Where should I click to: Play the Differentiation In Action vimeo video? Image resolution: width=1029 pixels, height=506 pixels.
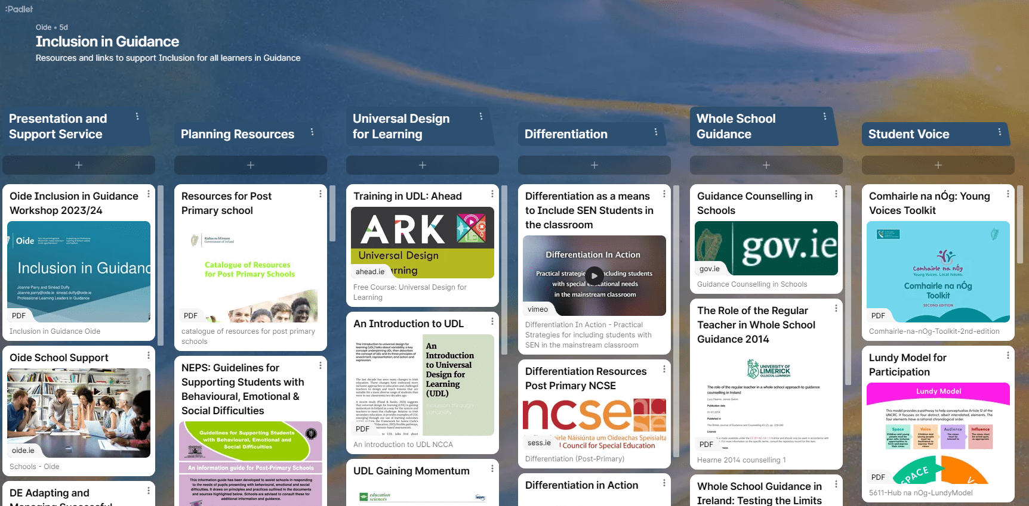tap(594, 275)
